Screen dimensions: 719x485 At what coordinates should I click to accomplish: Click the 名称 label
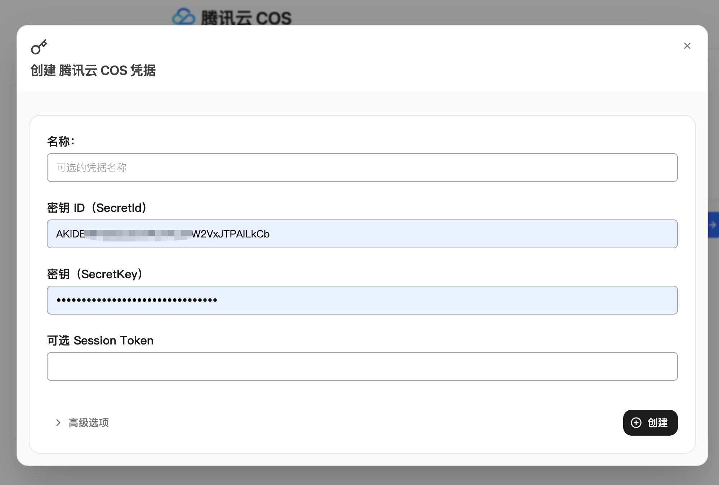(x=61, y=141)
